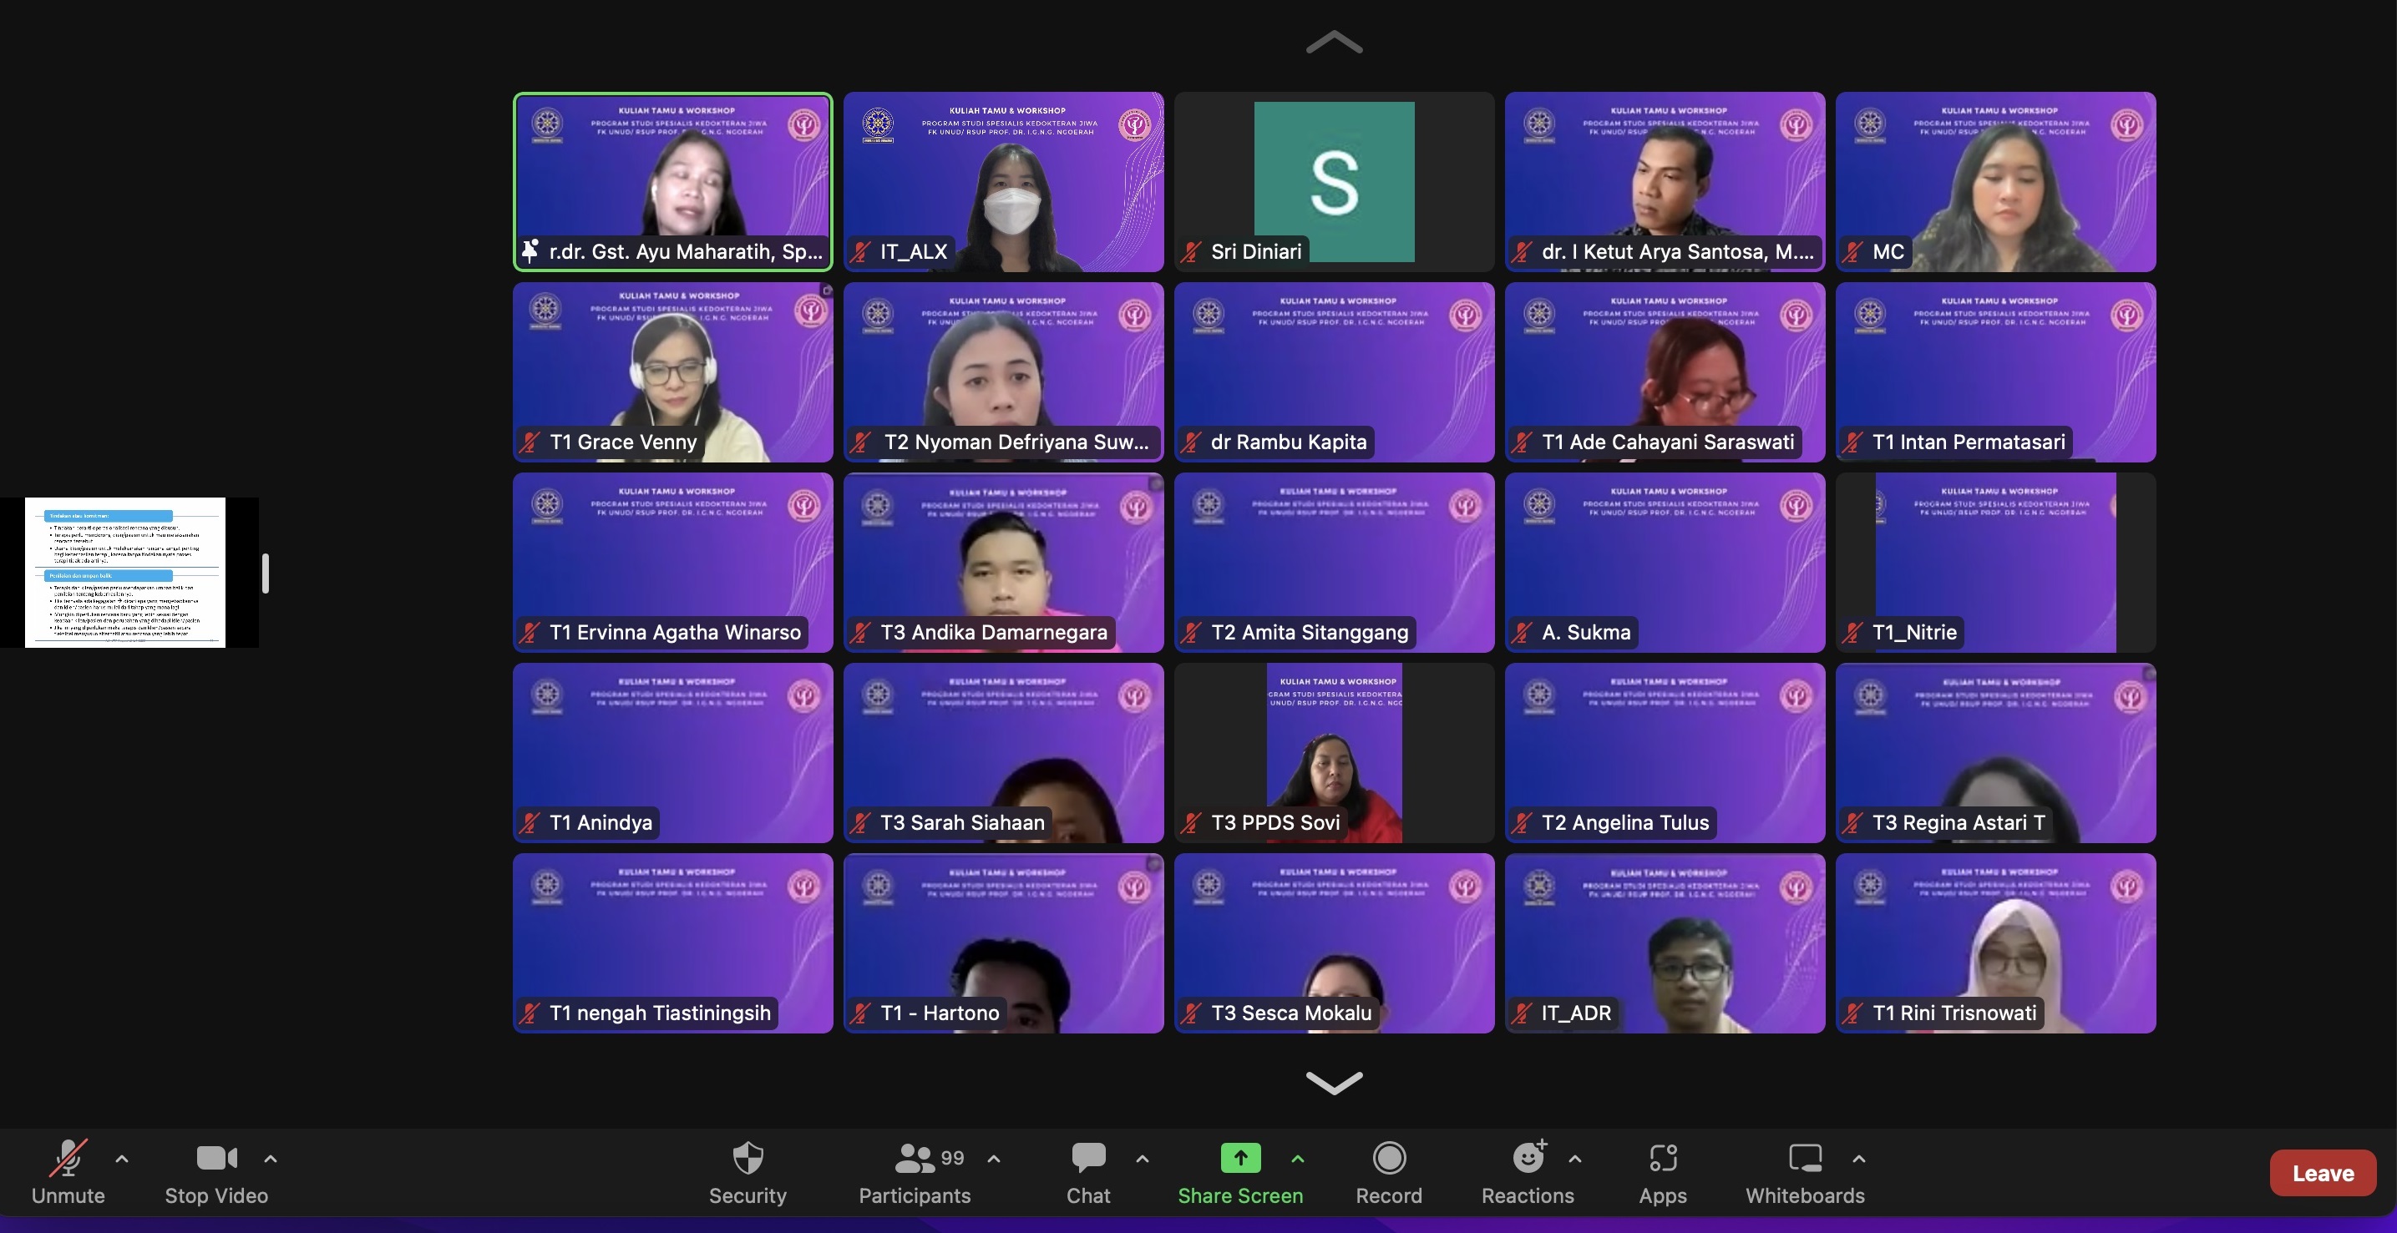Viewport: 2397px width, 1233px height.
Task: Unmute the microphone
Action: (x=68, y=1159)
